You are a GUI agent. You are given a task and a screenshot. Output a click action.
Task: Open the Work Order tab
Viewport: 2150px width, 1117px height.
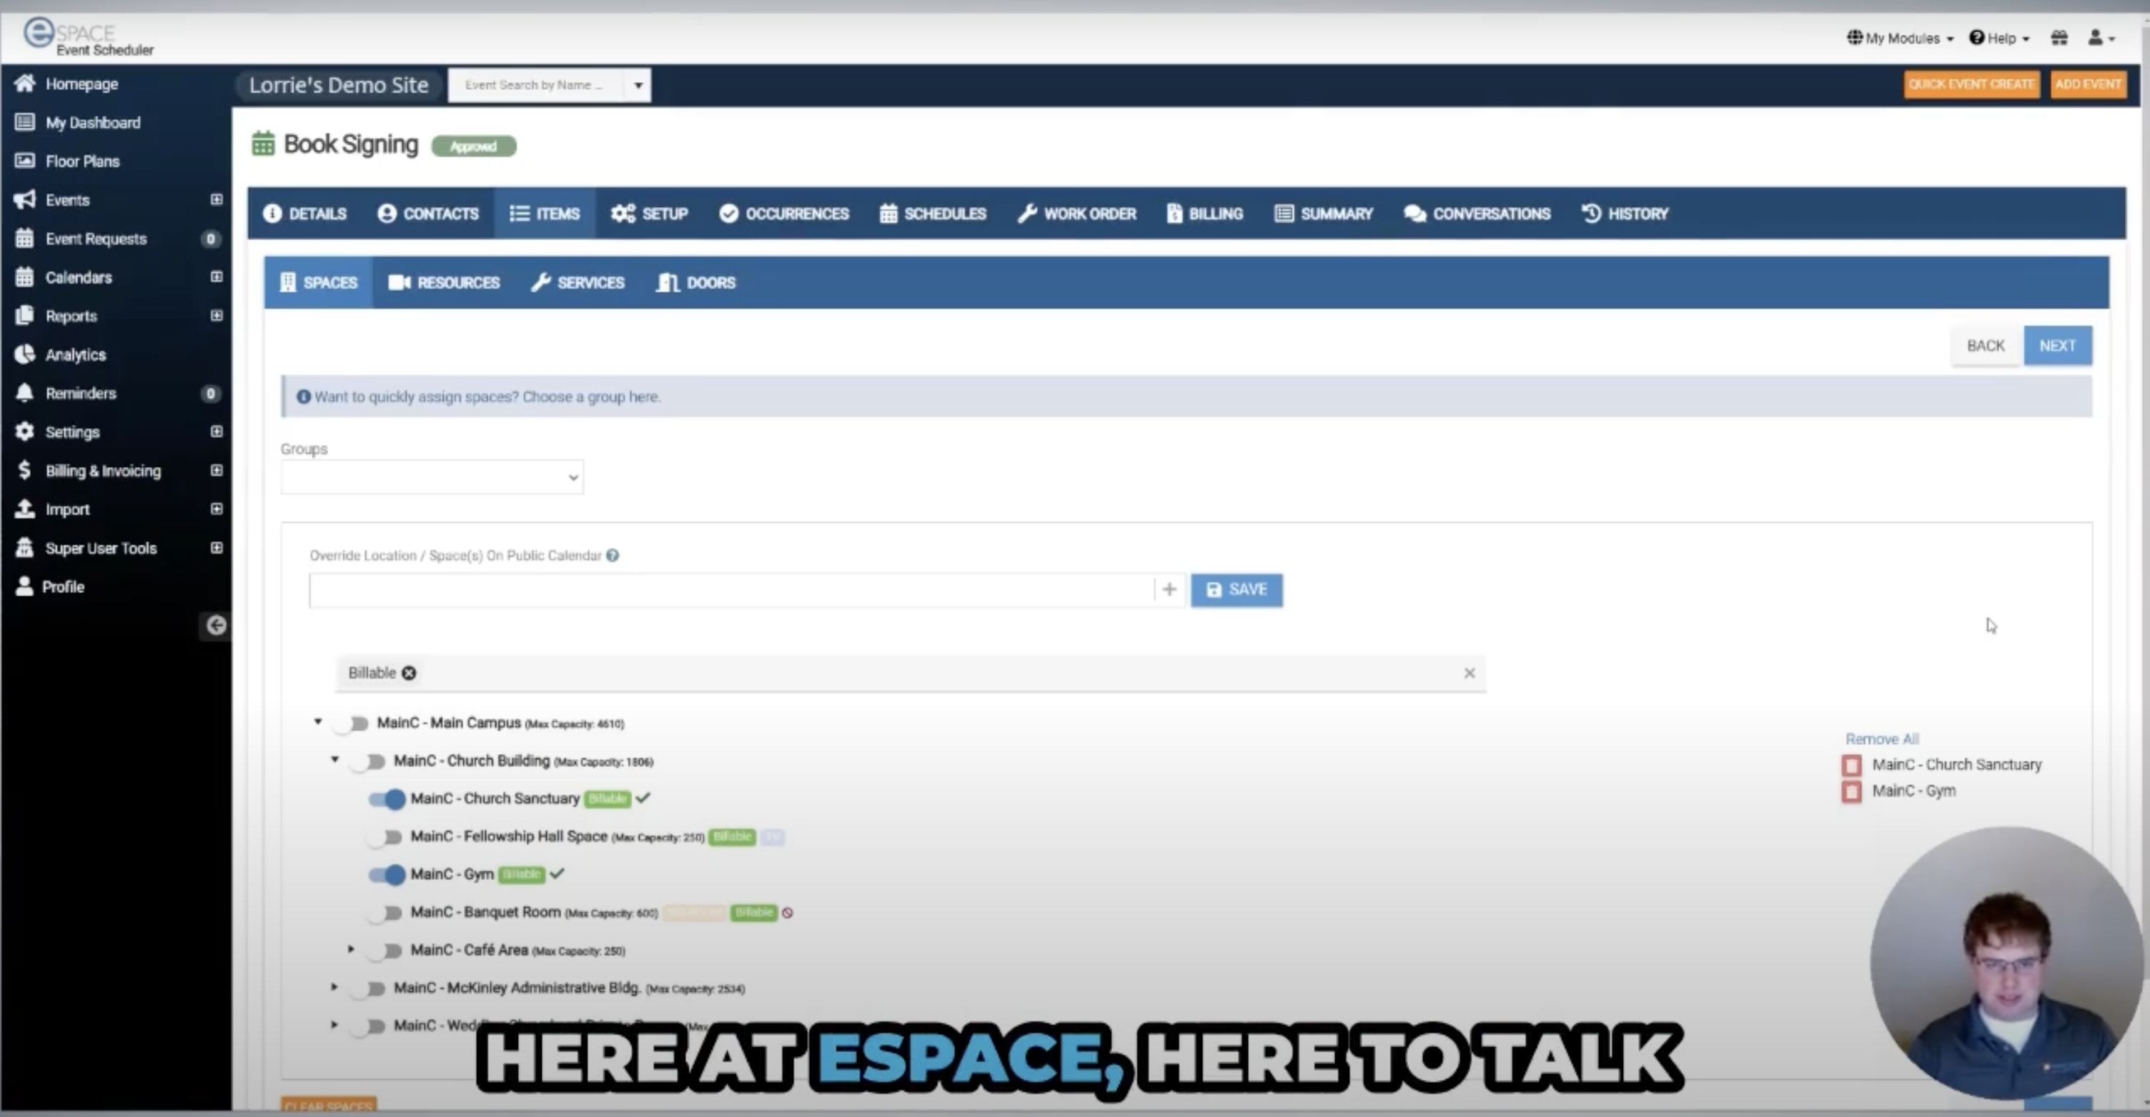coord(1076,214)
